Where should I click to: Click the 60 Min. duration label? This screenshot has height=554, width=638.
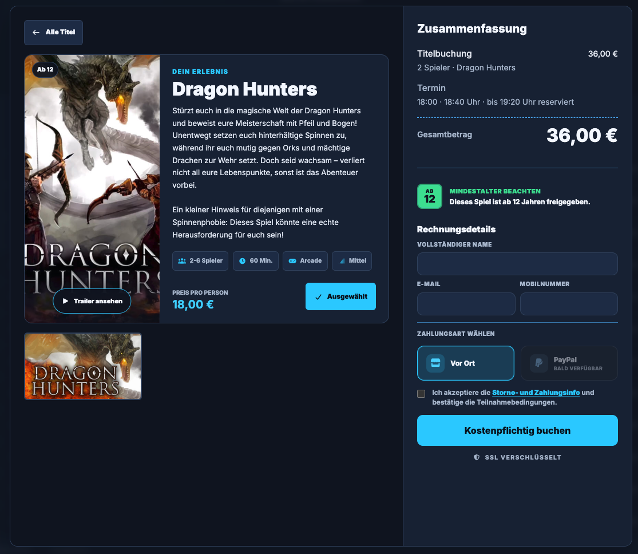[261, 260]
